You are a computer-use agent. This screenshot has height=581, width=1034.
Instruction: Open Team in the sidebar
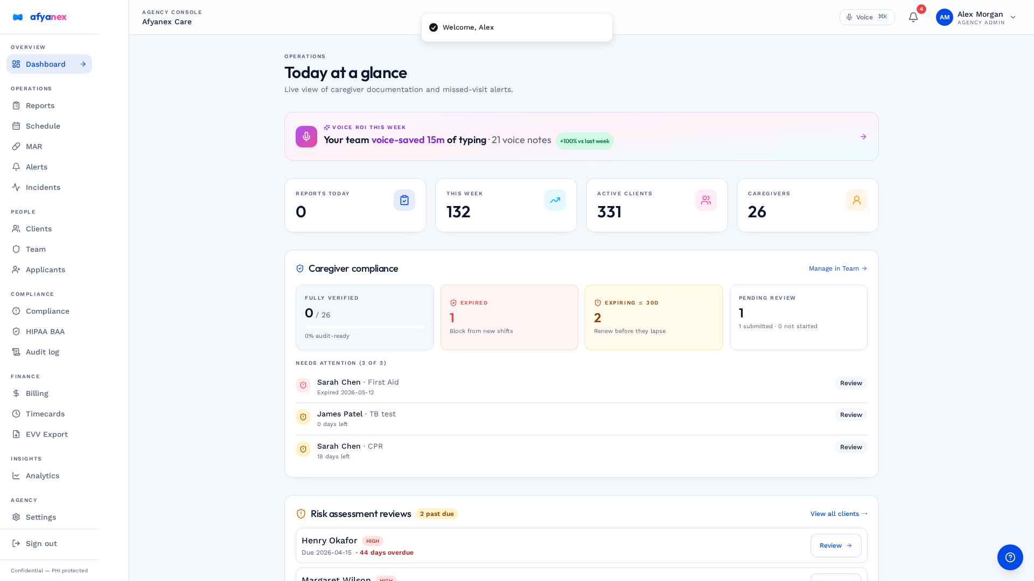coord(49,249)
